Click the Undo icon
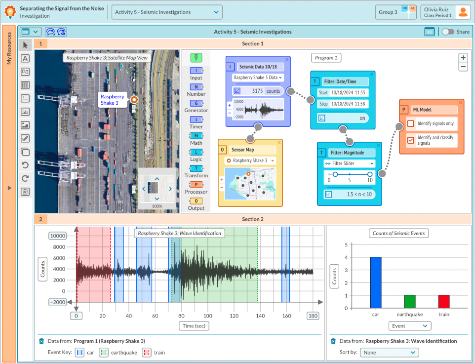The image size is (475, 363). (25, 164)
